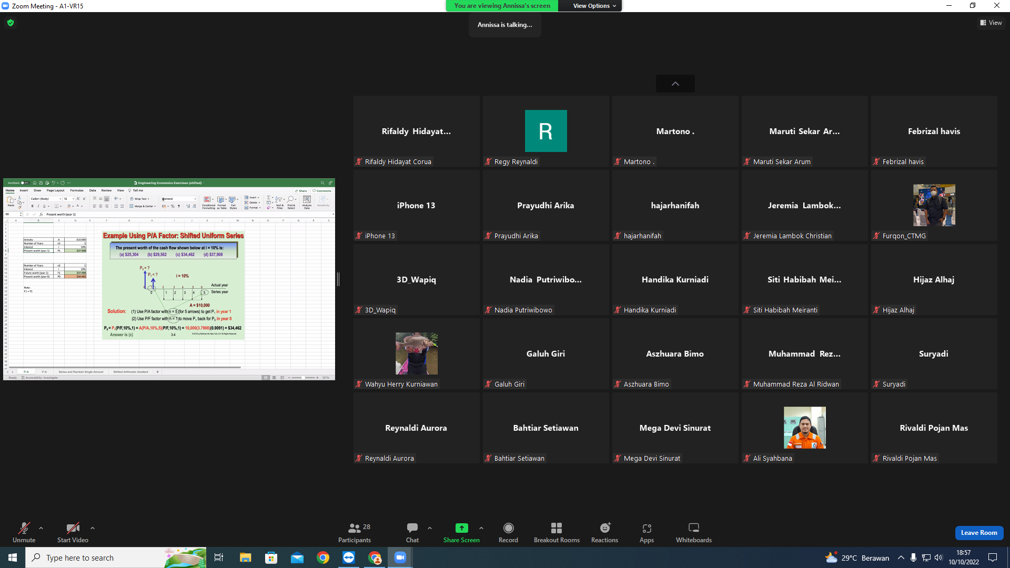Unmute your microphone
This screenshot has width=1010, height=568.
(x=24, y=532)
